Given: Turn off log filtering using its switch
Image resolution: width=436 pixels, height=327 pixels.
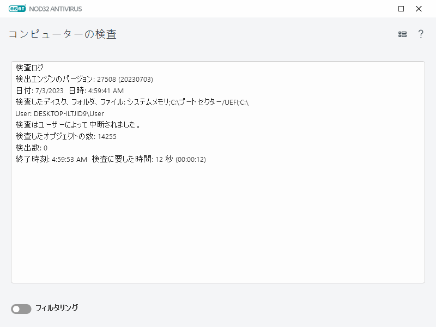Looking at the screenshot, I should pyautogui.click(x=21, y=308).
